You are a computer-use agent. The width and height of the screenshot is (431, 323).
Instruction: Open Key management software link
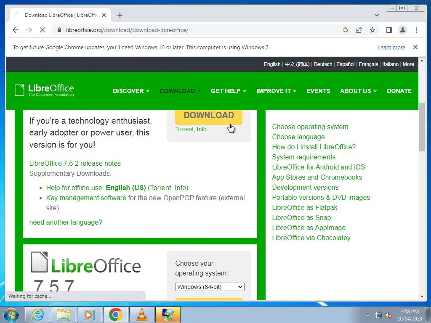pyautogui.click(x=86, y=198)
